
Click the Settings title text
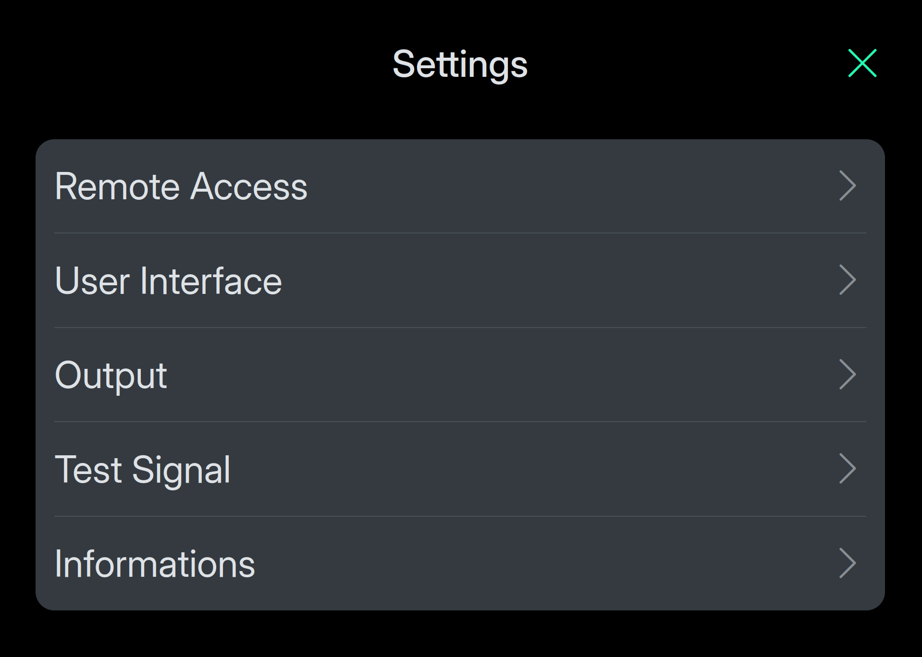(460, 64)
